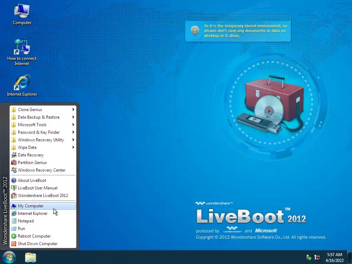Open the file explorer taskbar icon
The height and width of the screenshot is (264, 352).
point(31,257)
